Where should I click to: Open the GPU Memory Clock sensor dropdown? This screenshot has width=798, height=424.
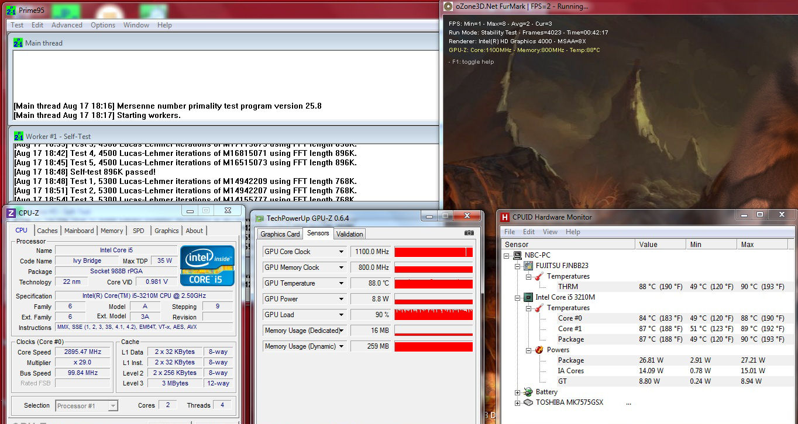pyautogui.click(x=342, y=267)
